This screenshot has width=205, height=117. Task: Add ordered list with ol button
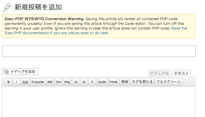pyautogui.click(x=84, y=82)
